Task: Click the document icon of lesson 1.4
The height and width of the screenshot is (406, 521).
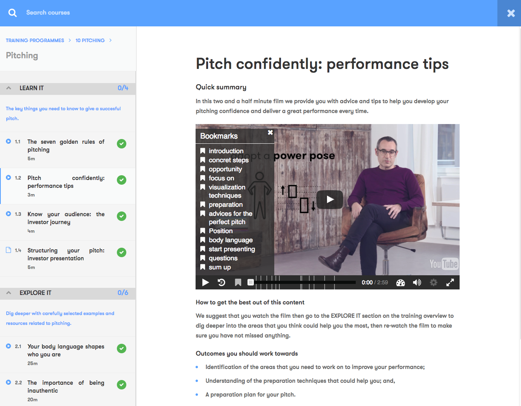Action: 8,250
